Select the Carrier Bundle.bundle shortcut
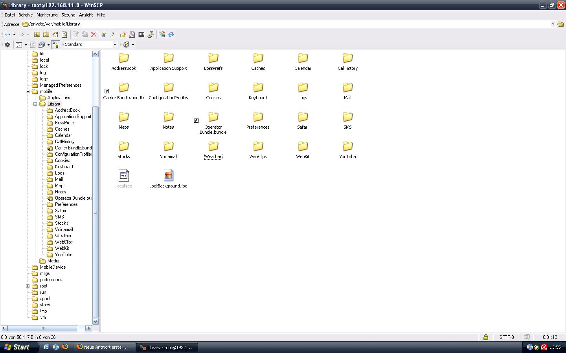Screen dimensions: 566x353 tap(123, 91)
